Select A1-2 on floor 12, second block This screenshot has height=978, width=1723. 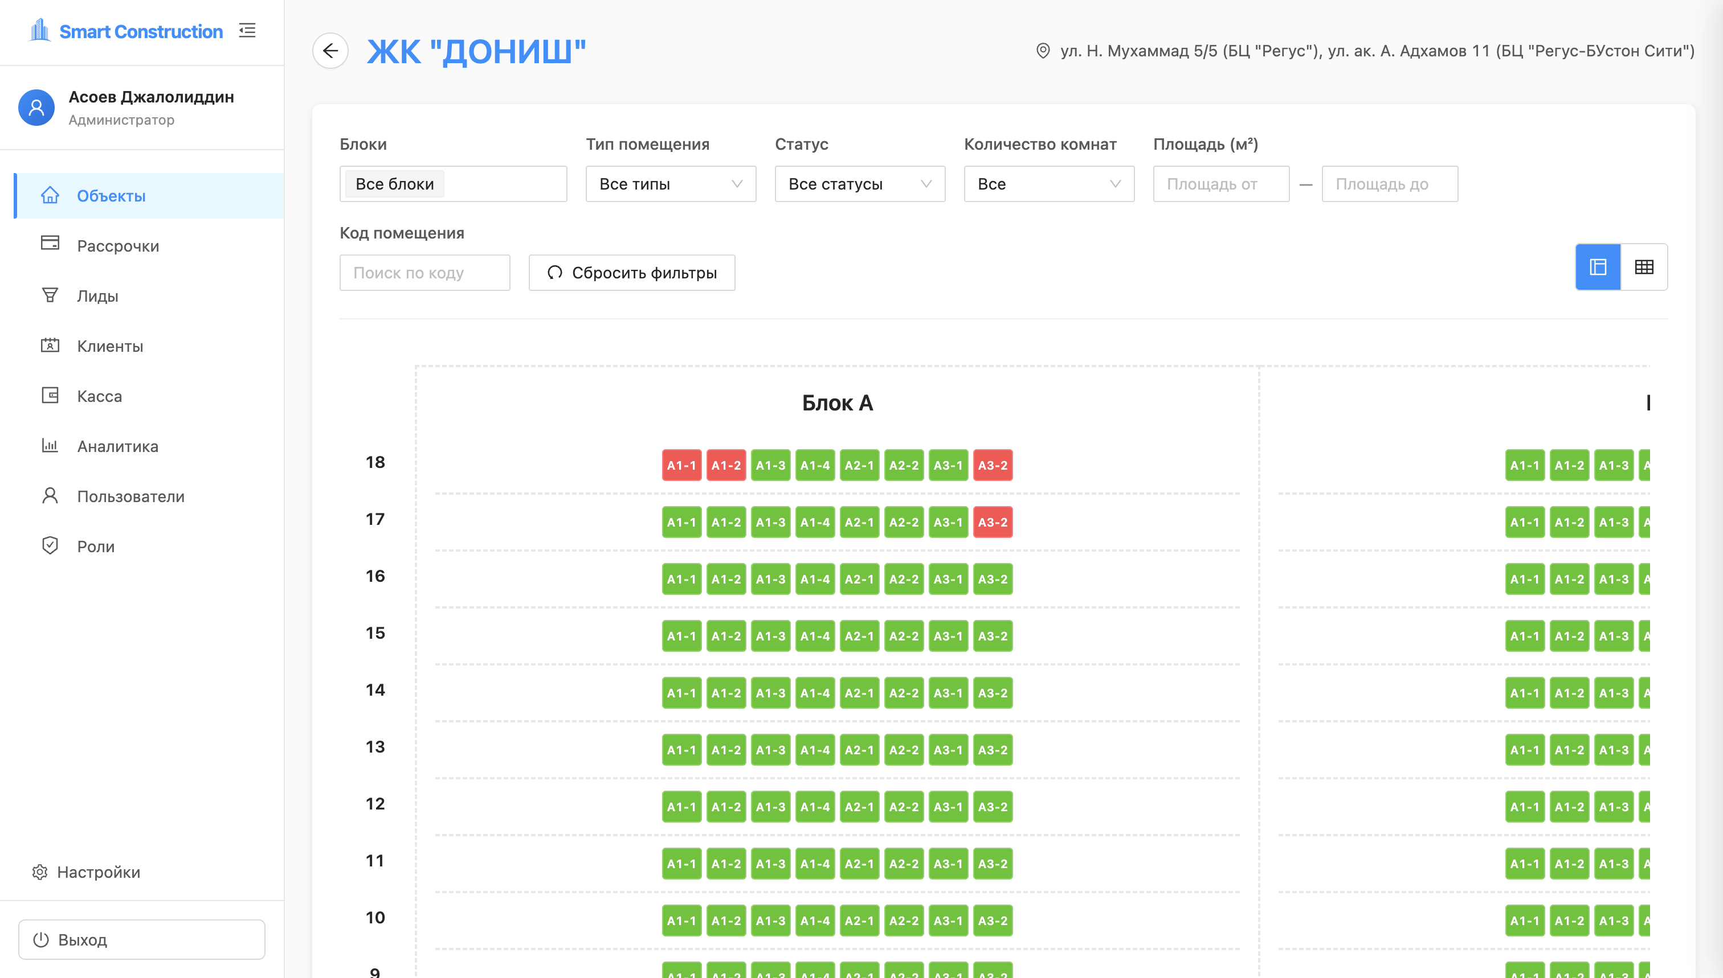click(1569, 807)
